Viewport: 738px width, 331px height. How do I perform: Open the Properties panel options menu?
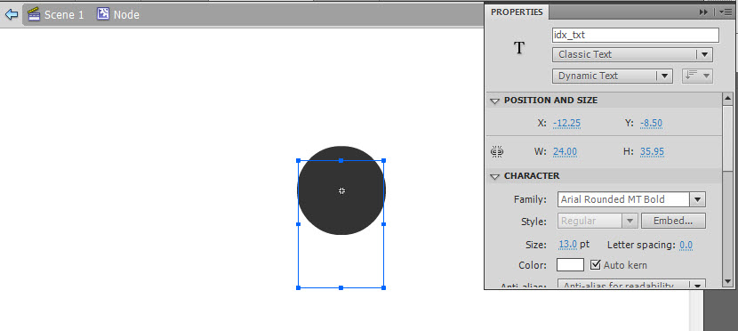[x=726, y=12]
